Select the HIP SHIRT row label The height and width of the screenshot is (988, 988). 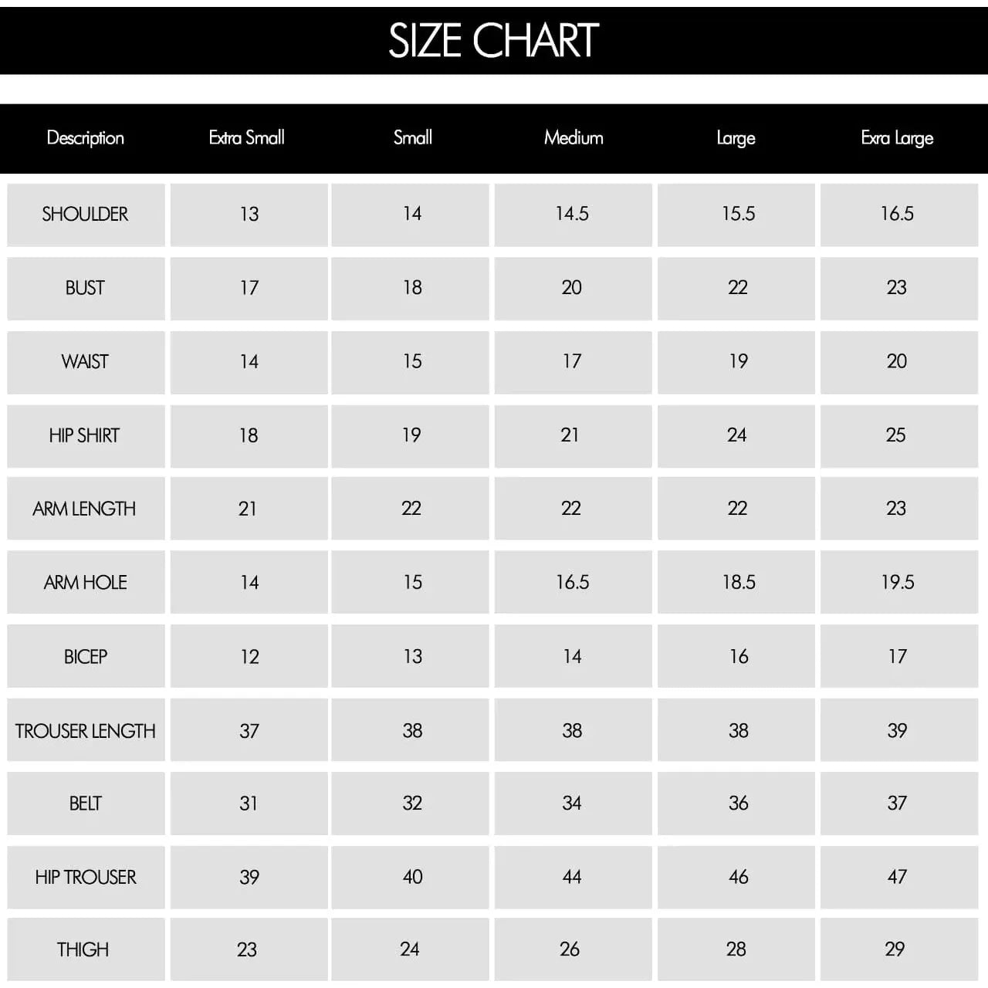pyautogui.click(x=86, y=435)
